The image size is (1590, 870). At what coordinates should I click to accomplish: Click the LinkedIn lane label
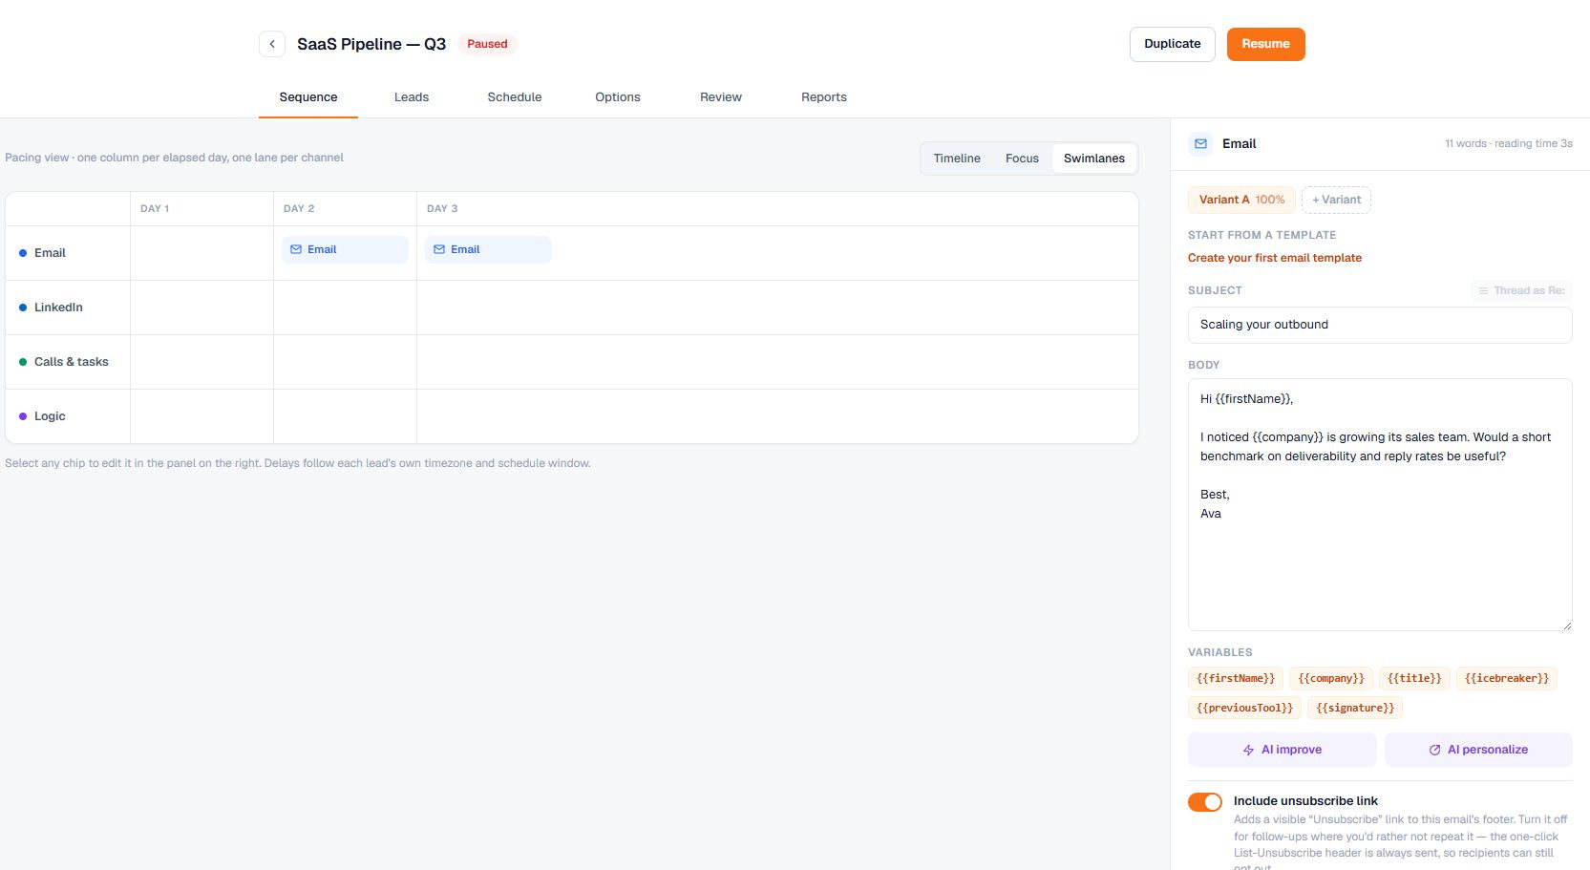58,308
